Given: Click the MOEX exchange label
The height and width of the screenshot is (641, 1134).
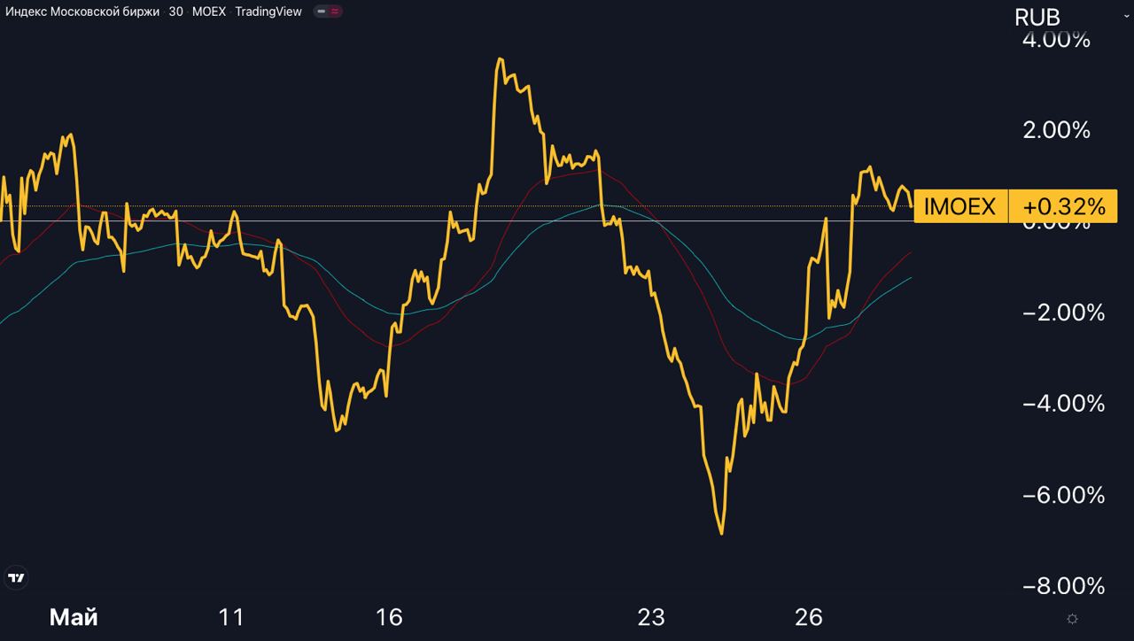Looking at the screenshot, I should tap(209, 12).
